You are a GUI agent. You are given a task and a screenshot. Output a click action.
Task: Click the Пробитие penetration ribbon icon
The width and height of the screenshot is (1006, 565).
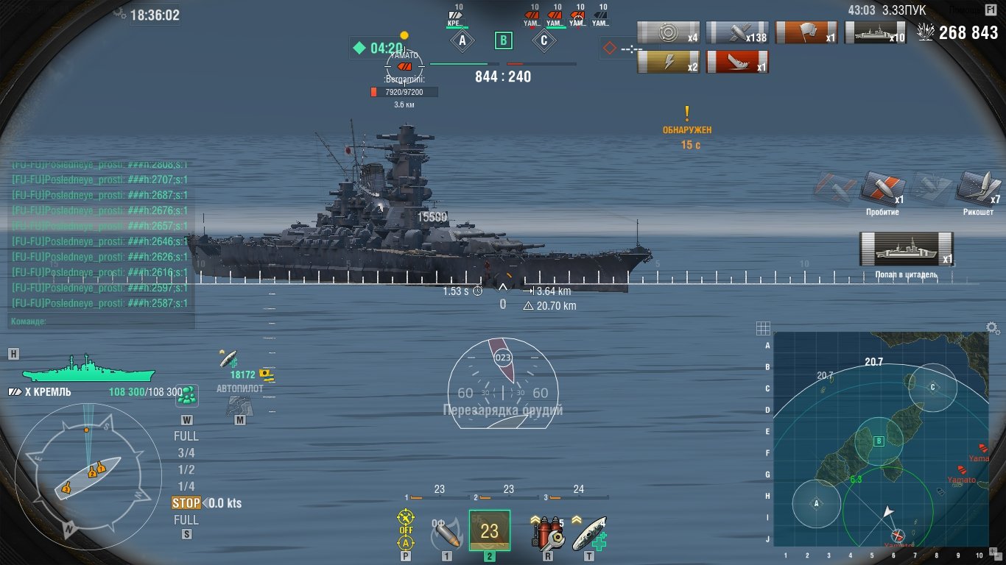click(882, 188)
